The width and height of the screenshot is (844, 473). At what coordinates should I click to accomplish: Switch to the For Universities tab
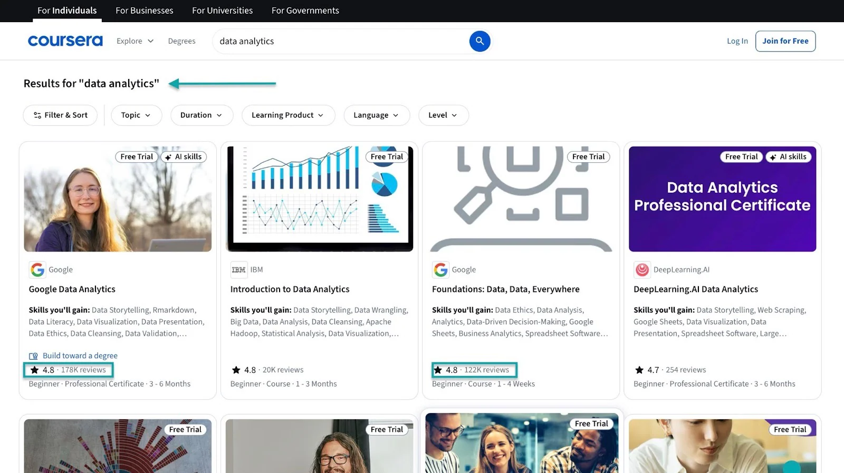pyautogui.click(x=222, y=11)
